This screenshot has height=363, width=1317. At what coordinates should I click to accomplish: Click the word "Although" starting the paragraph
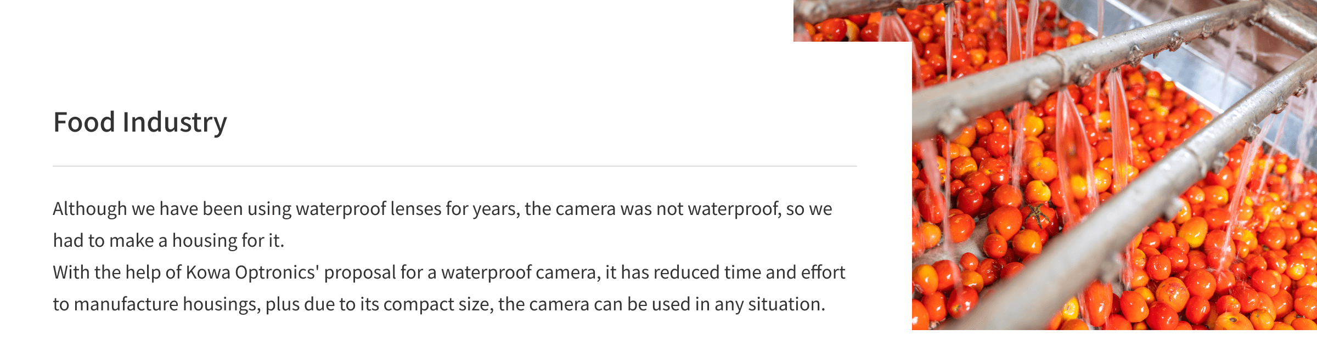tap(89, 209)
